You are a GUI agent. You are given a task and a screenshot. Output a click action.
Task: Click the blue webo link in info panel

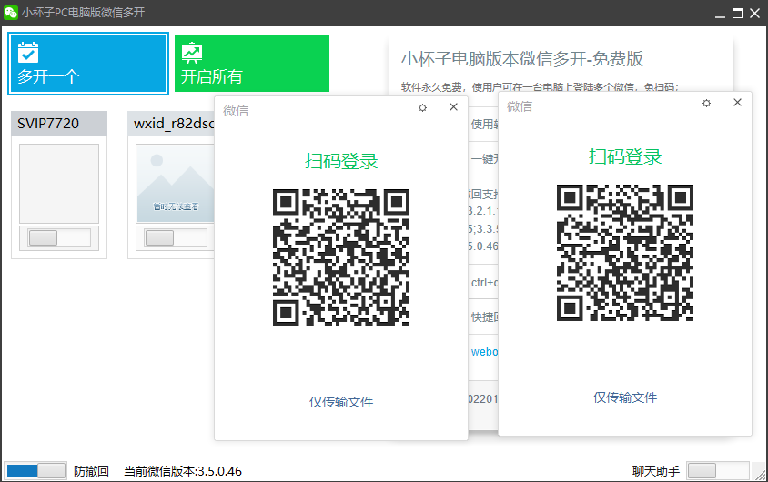484,352
